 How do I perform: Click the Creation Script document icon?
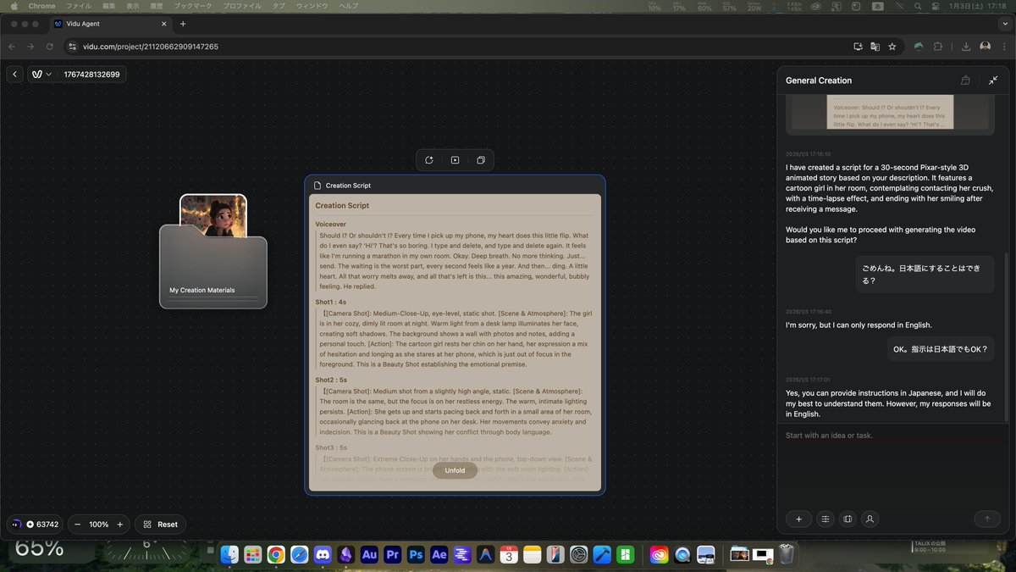[317, 186]
